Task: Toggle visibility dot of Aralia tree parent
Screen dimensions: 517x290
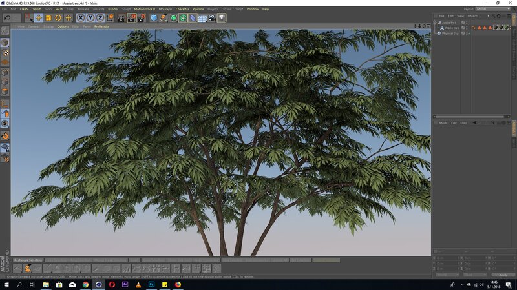Action: (468, 22)
